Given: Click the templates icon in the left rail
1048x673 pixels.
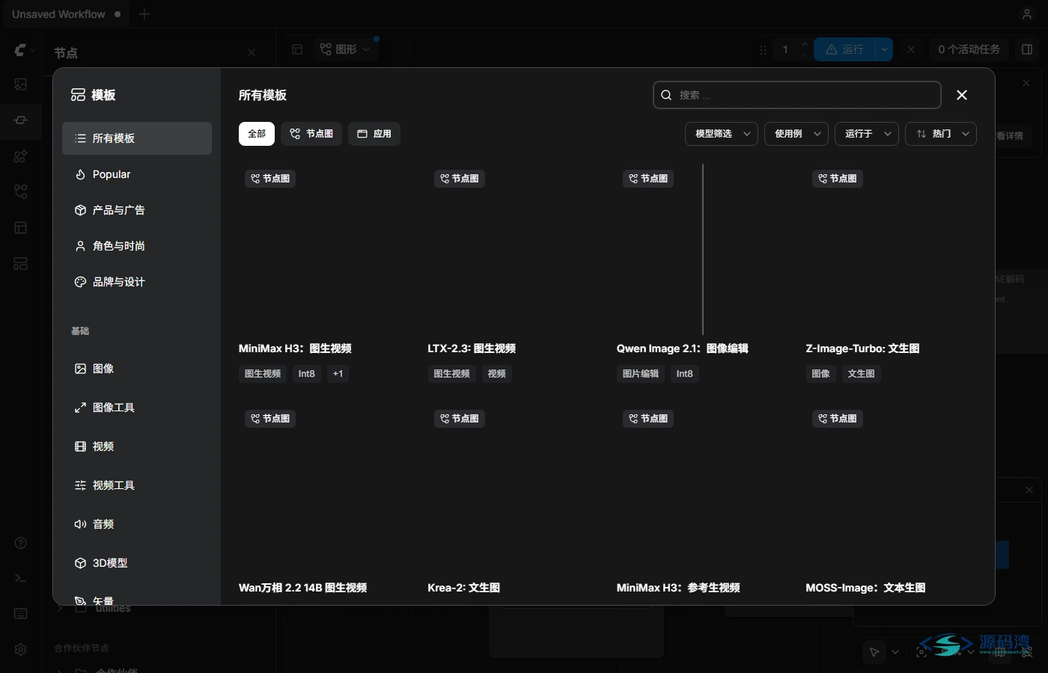Looking at the screenshot, I should click(x=21, y=264).
